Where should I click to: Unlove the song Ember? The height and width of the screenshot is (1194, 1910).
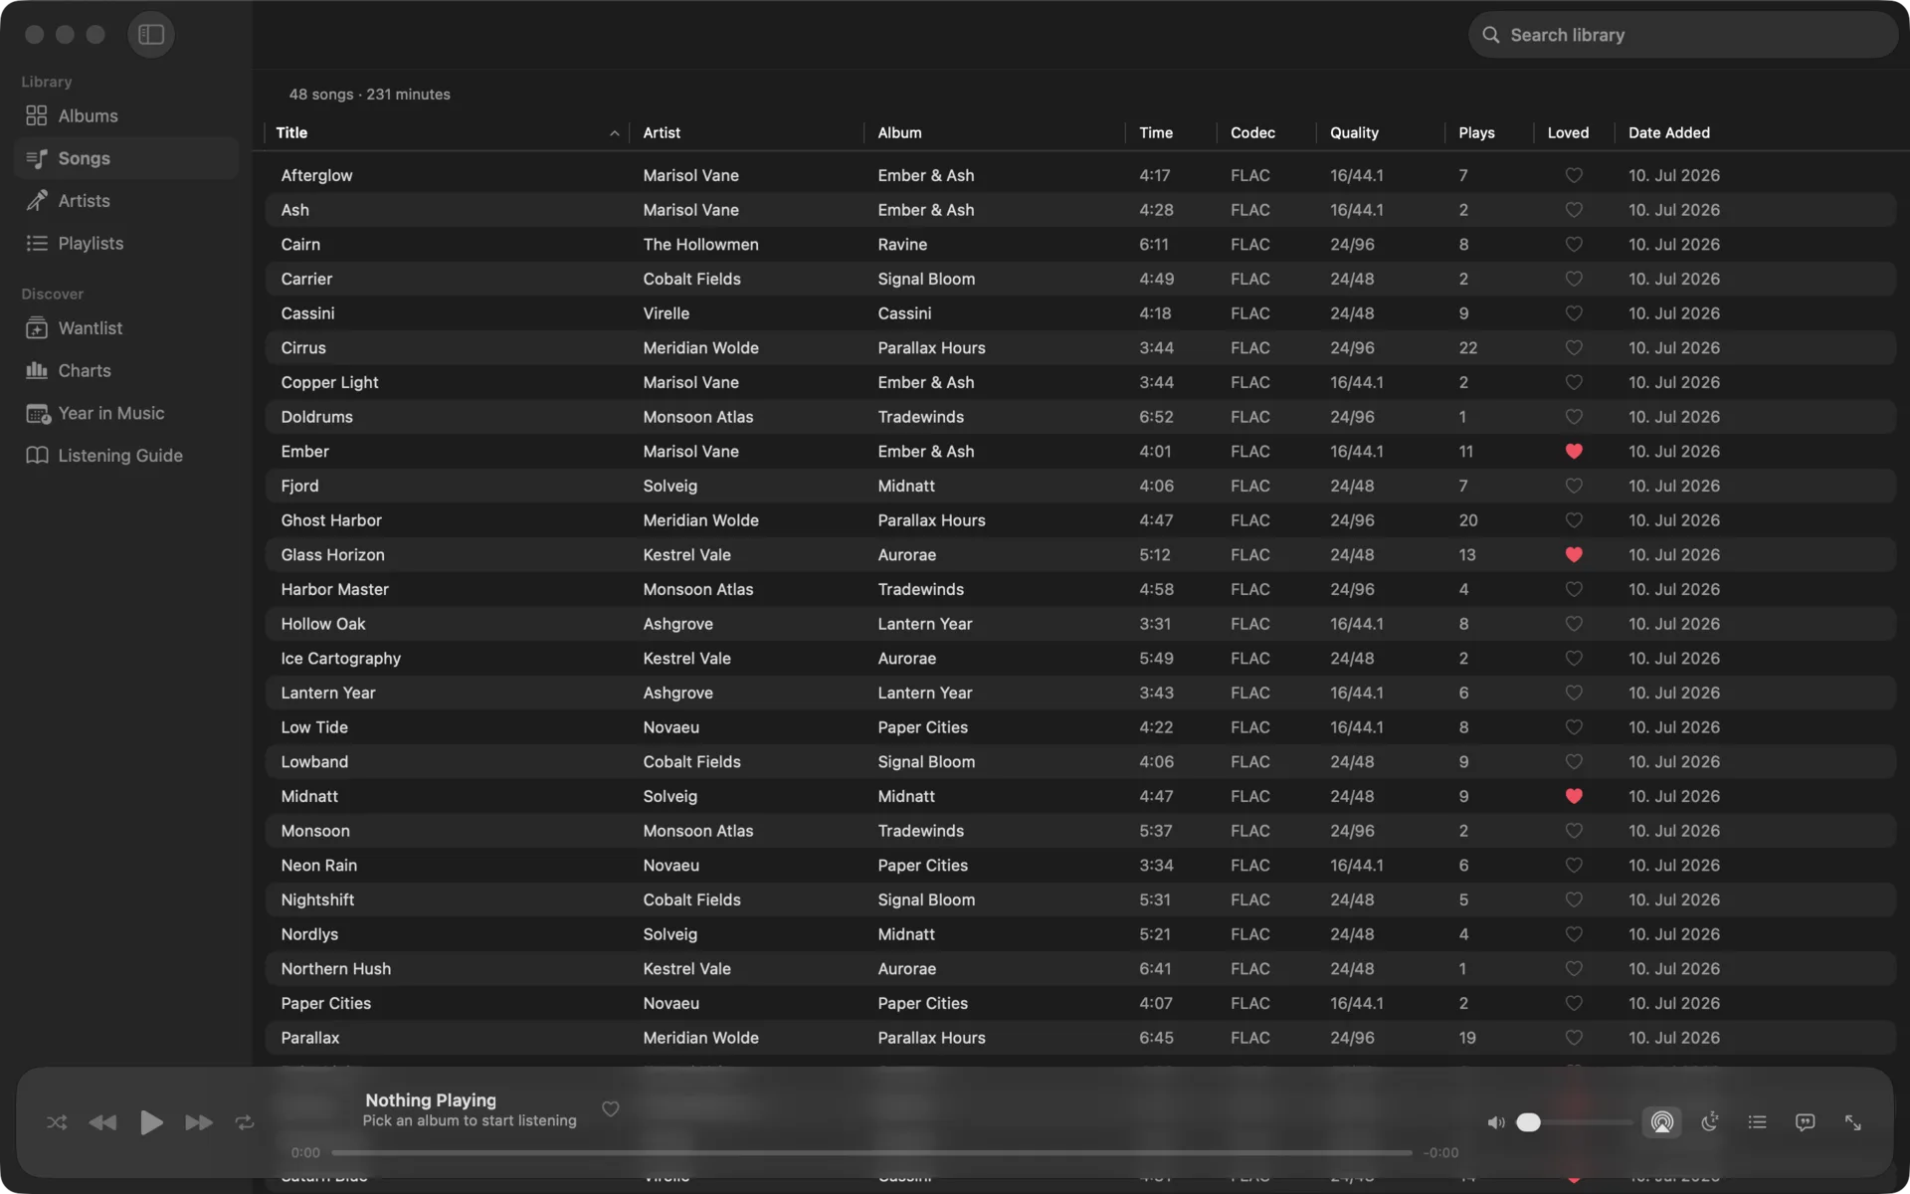[x=1574, y=452]
